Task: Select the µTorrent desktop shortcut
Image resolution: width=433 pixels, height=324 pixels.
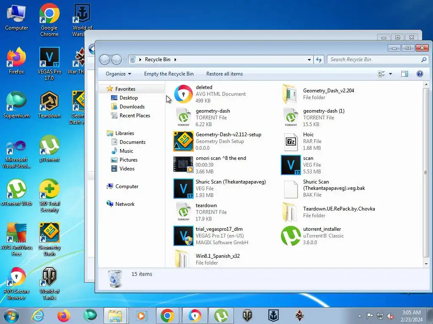Action: 49,148
